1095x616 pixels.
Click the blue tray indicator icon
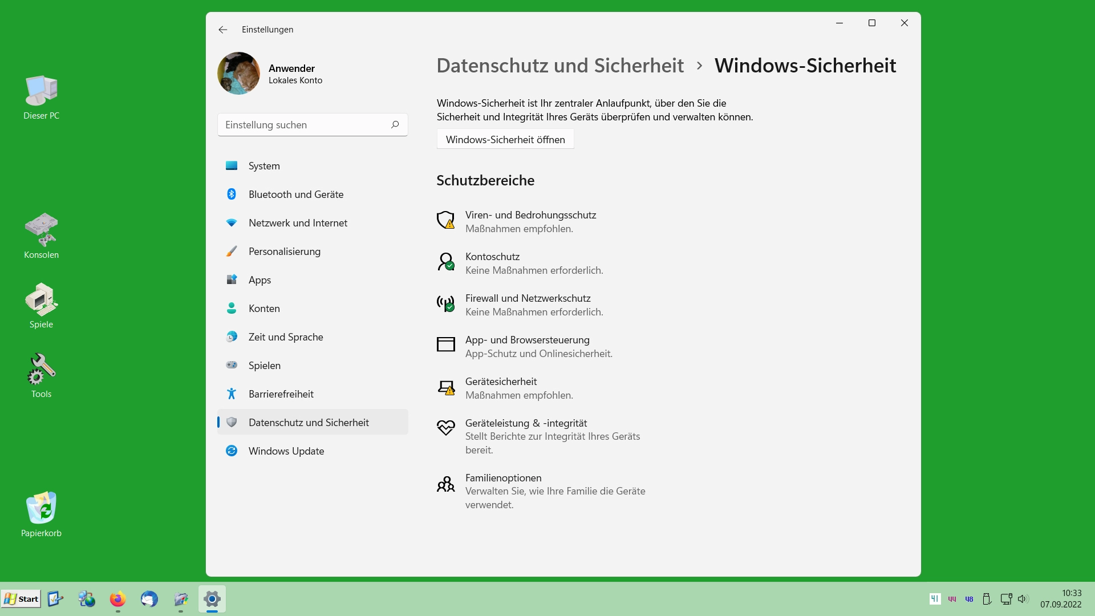click(969, 599)
